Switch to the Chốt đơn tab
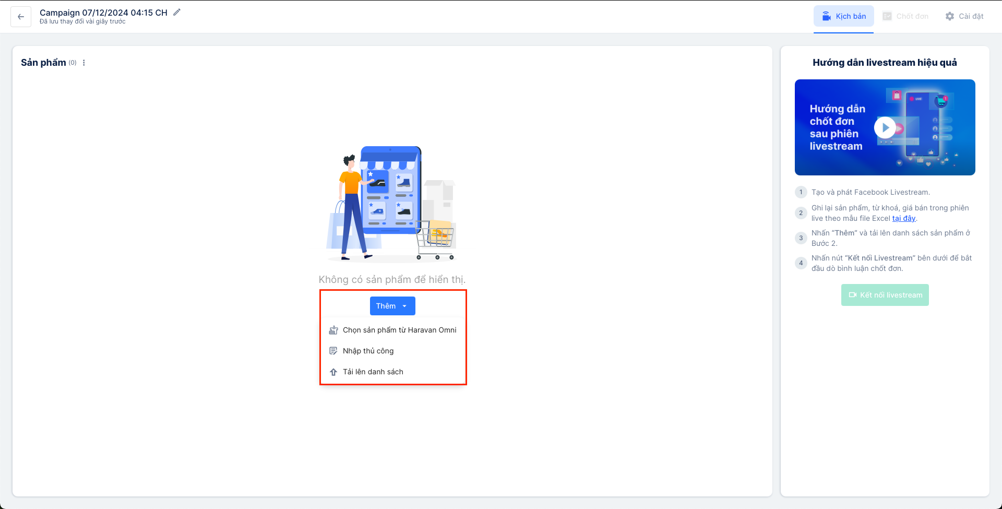This screenshot has height=509, width=1002. (x=905, y=16)
